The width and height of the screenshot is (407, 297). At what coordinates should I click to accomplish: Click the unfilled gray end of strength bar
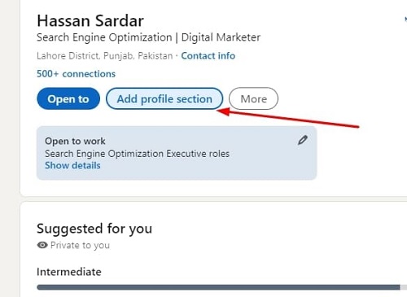pos(404,287)
